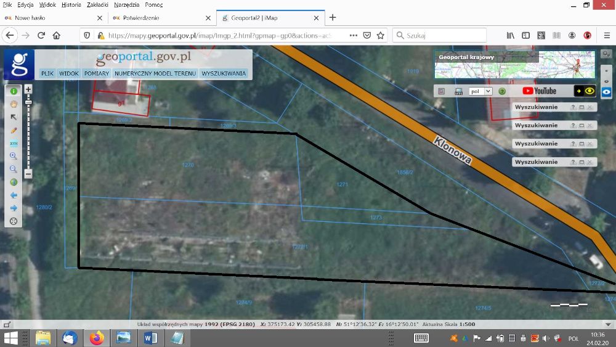This screenshot has width=616, height=347.
Task: Toggle the blue eye visibility button
Action: click(x=606, y=92)
